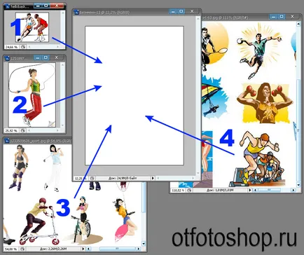Click the blank canvas in Безимени-13 window

[134, 96]
